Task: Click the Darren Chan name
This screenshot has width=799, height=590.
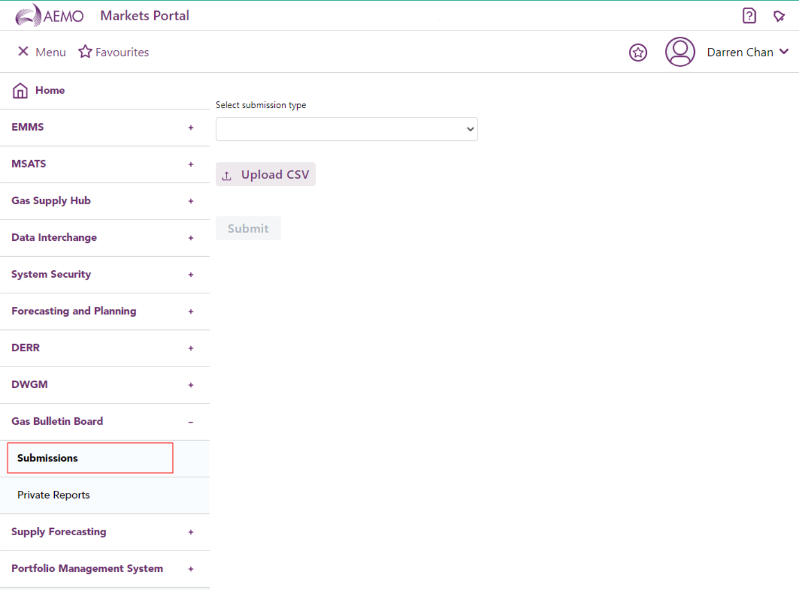Action: [740, 52]
